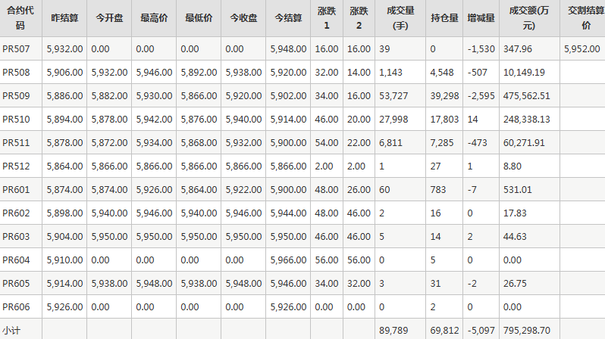This screenshot has height=339, width=605.
Task: Click subtotal turnover 795,298.70
Action: coord(527,331)
